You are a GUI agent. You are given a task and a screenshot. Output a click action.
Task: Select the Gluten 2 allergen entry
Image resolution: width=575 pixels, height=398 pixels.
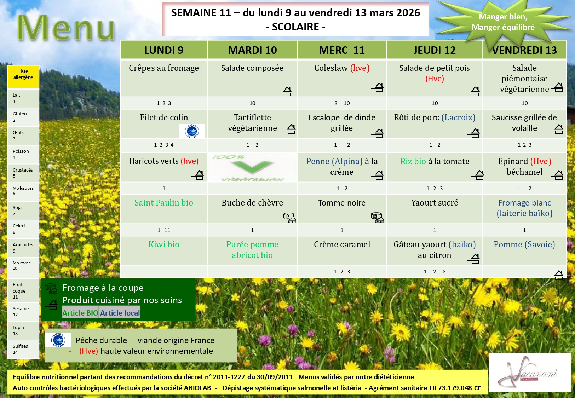coord(23,117)
